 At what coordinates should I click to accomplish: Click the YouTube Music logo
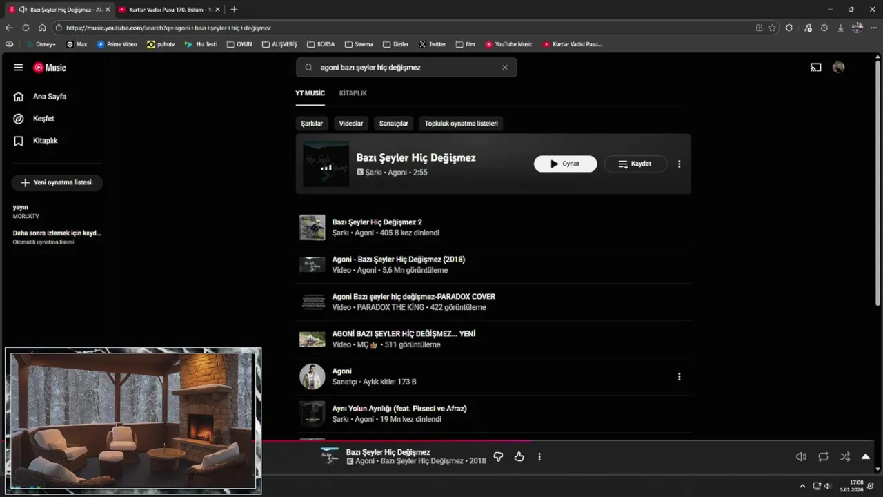(50, 68)
